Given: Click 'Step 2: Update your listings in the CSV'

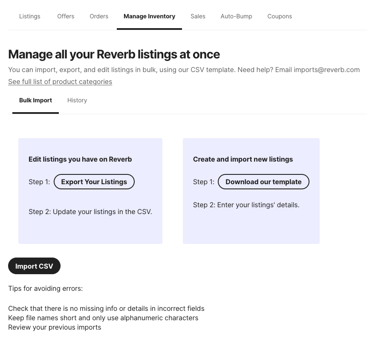Looking at the screenshot, I should pyautogui.click(x=90, y=212).
